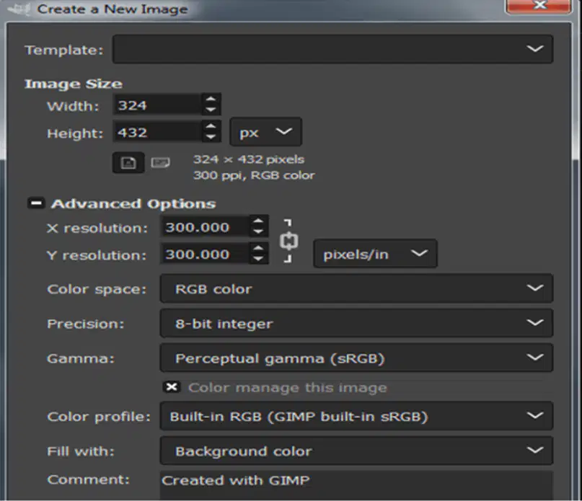Image resolution: width=582 pixels, height=501 pixels.
Task: Click the Color space: label
Action: 97,290
